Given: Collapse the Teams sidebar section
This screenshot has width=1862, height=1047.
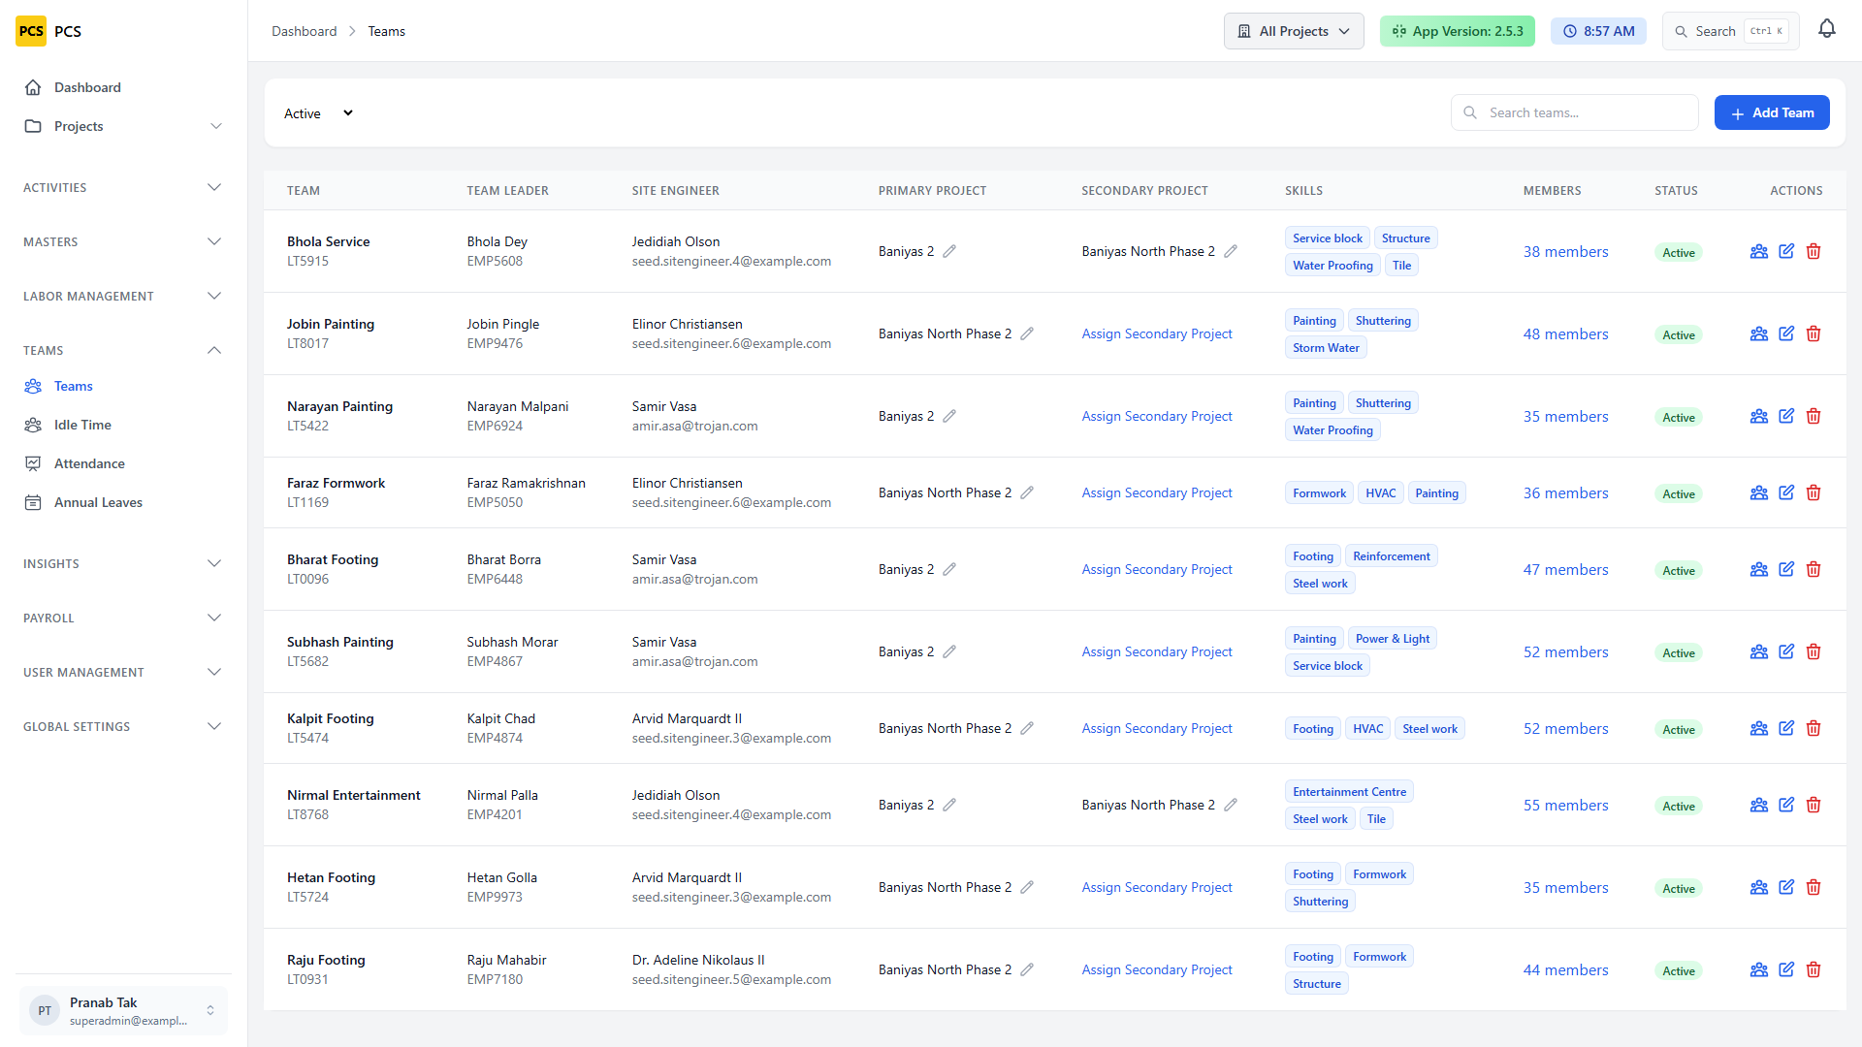Looking at the screenshot, I should 123,350.
